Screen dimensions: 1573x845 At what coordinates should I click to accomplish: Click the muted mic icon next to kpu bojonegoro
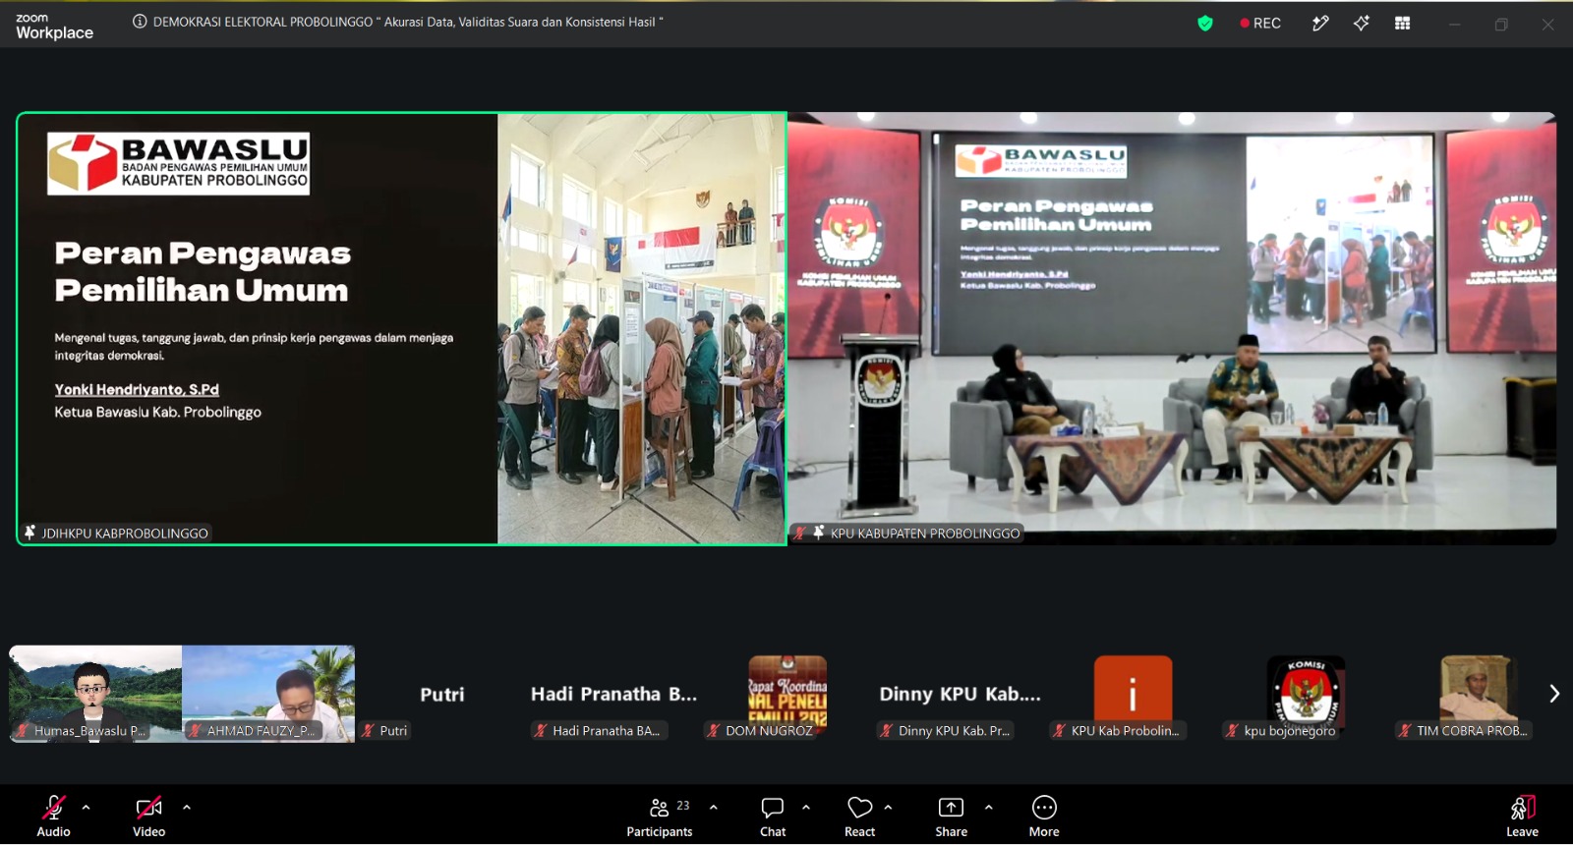[1232, 730]
